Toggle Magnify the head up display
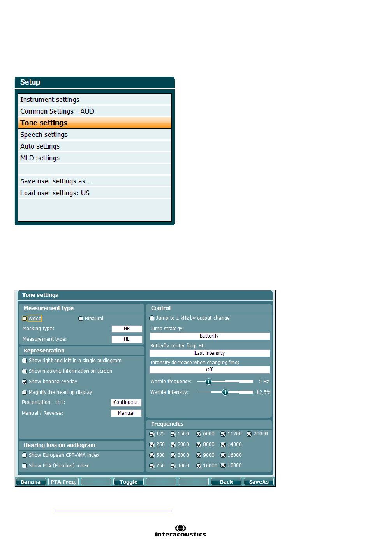This screenshot has height=544, width=370. 25,393
